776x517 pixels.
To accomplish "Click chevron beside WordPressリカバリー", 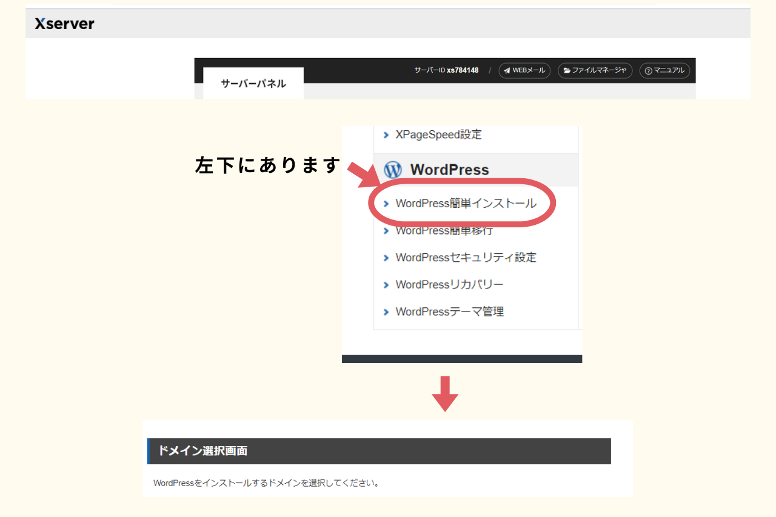I will 386,285.
